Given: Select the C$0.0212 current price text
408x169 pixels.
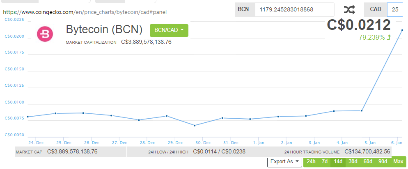Looking at the screenshot, I should 359,25.
